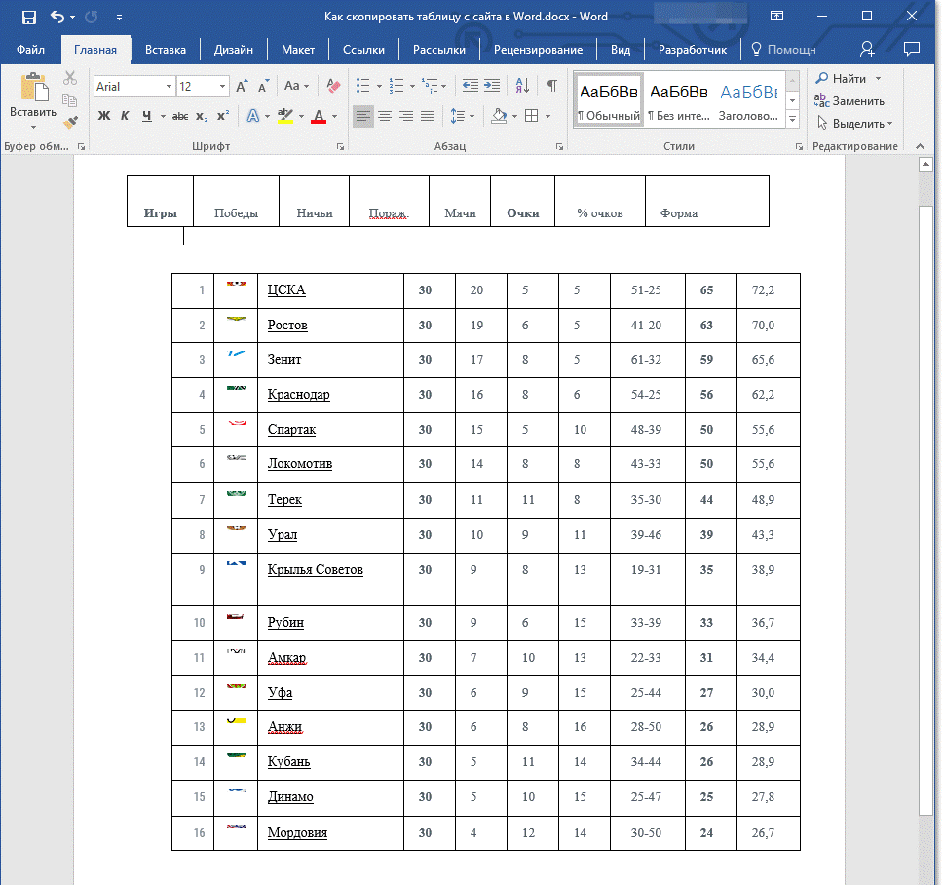Open the Рецензирование tab
Screen dimensions: 943x885
click(538, 50)
